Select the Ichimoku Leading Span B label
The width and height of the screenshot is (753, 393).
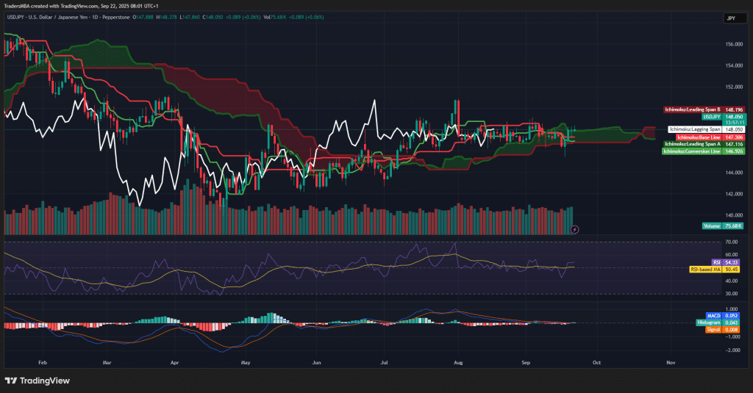[x=693, y=109]
